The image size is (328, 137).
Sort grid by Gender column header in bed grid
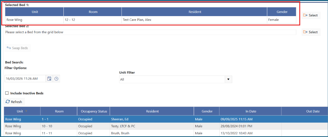point(207,111)
